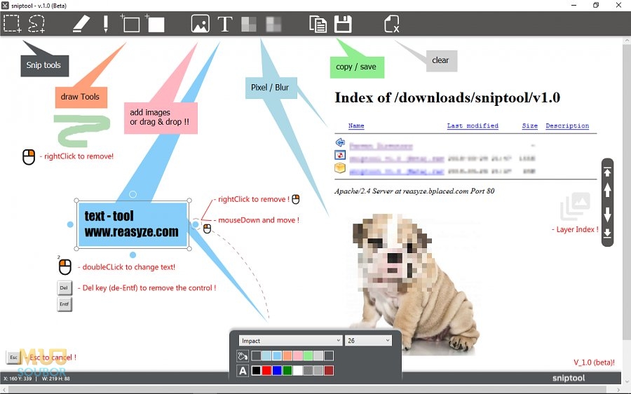631x394 pixels.
Task: Click the text color A icon
Action: click(243, 371)
